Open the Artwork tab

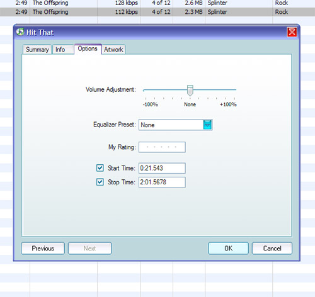[113, 50]
